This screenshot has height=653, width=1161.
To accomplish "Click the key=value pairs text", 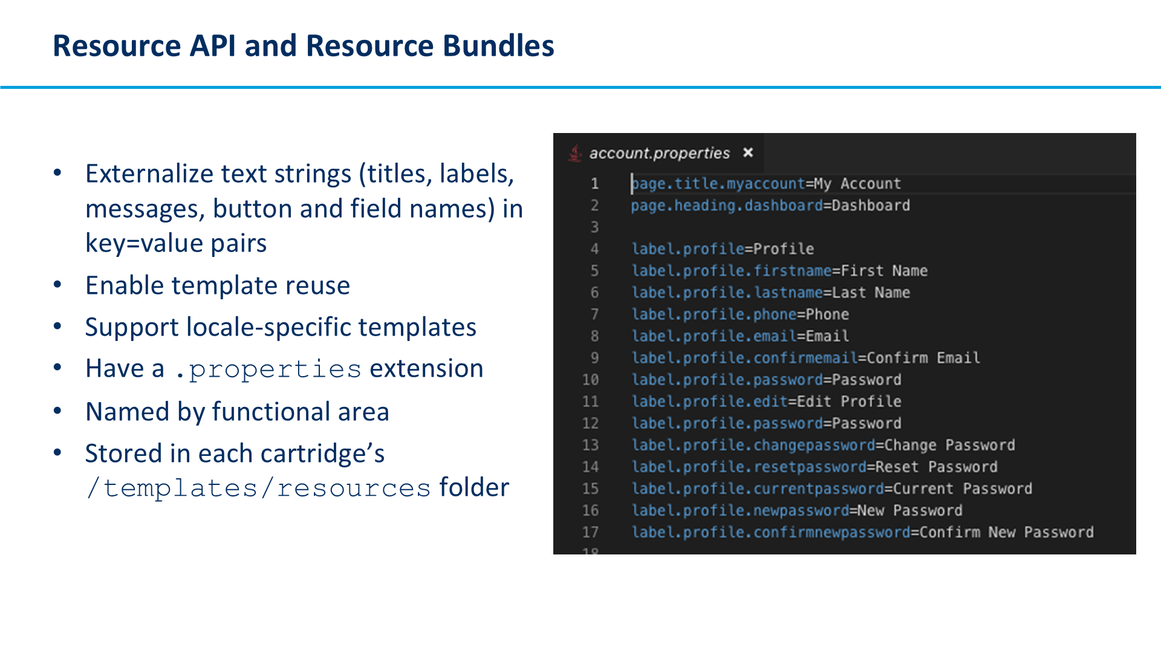I will pos(176,243).
